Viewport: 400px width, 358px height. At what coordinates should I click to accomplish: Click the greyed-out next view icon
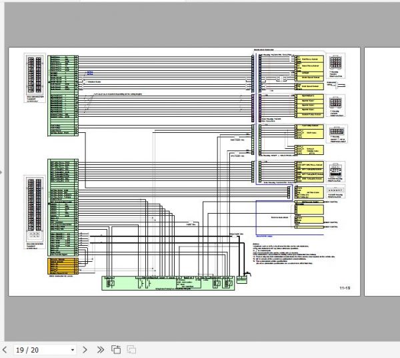[131, 349]
